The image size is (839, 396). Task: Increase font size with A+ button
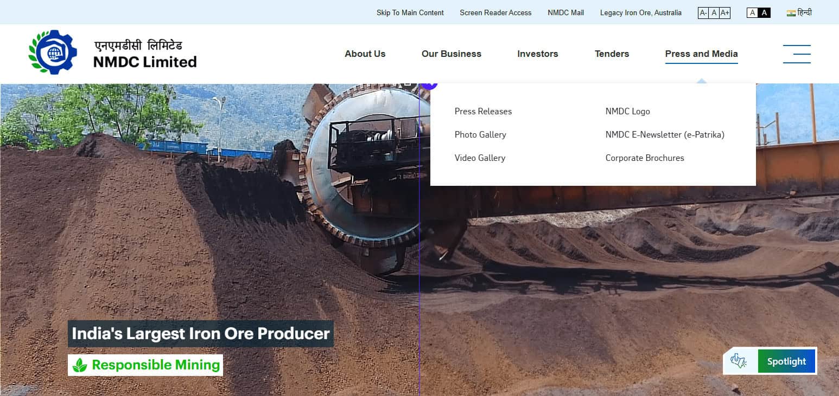click(x=725, y=12)
